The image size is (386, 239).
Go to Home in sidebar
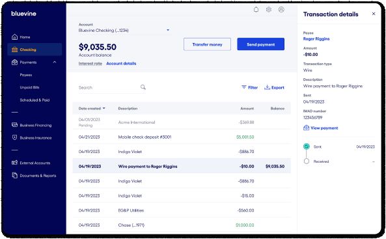(25, 37)
